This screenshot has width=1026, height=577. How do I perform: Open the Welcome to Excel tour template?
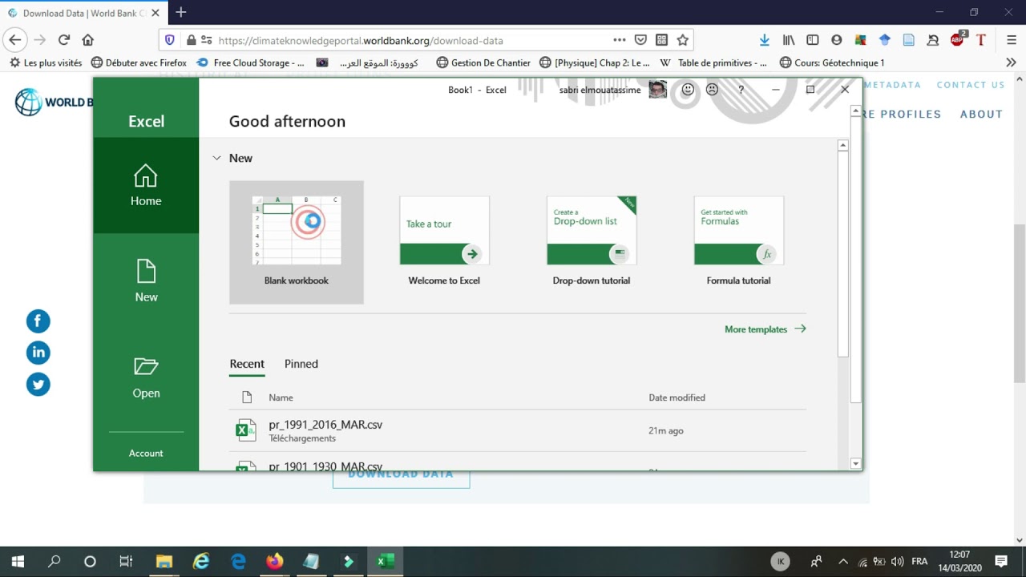point(444,242)
